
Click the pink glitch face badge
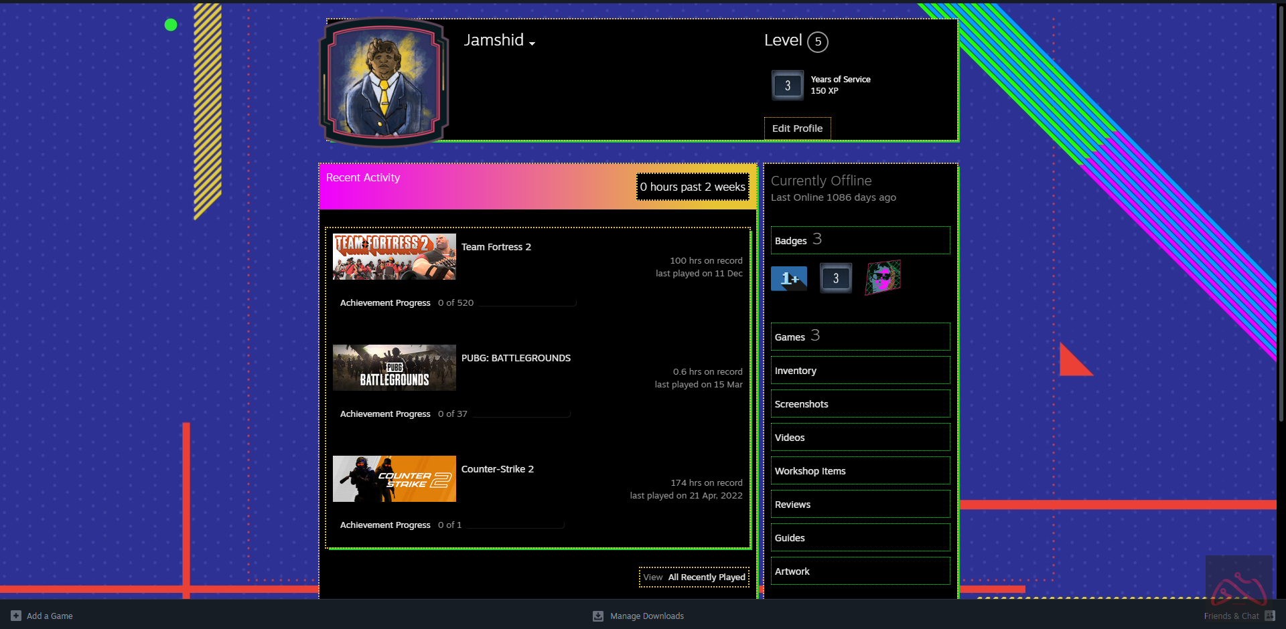tap(883, 278)
